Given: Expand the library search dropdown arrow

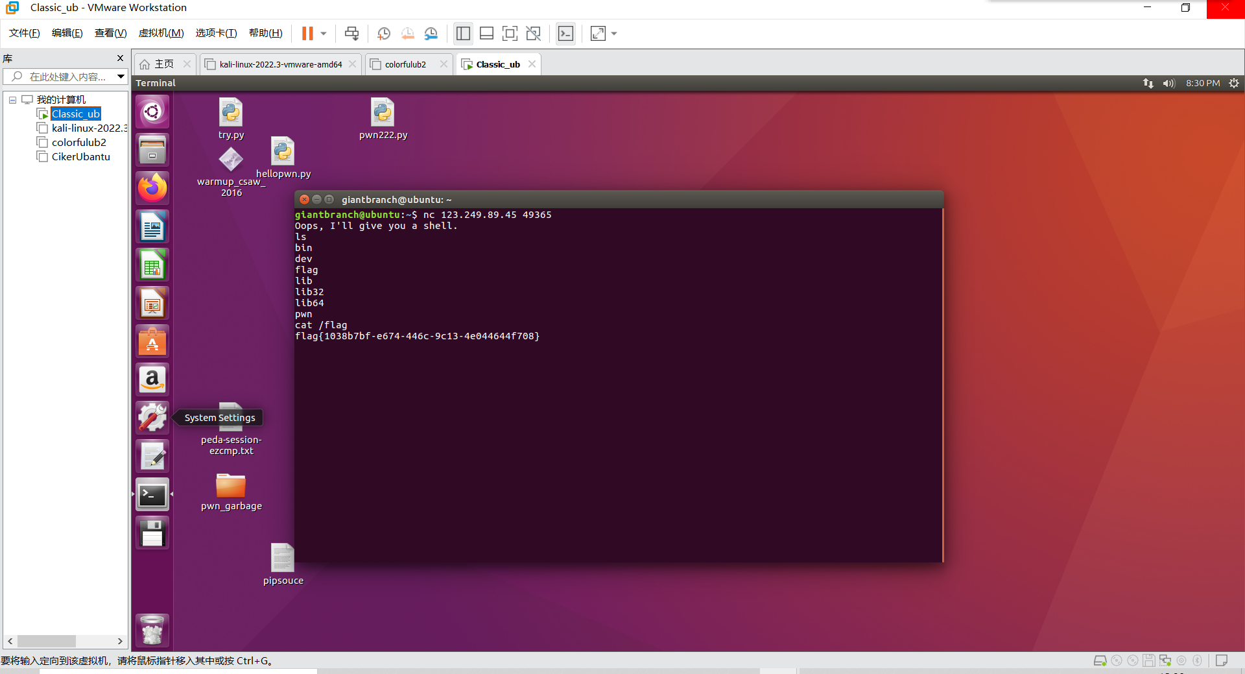Looking at the screenshot, I should coord(121,77).
